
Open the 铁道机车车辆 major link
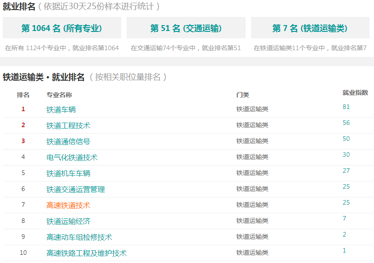point(68,174)
